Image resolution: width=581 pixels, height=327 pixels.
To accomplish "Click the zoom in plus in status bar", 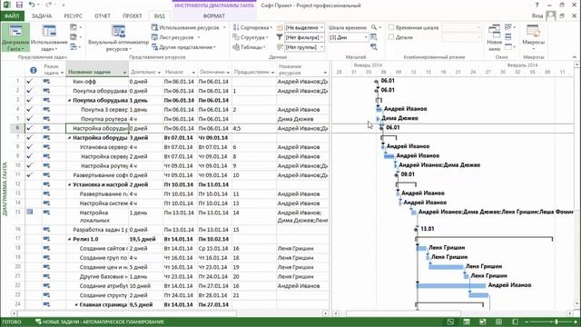I will [x=576, y=322].
